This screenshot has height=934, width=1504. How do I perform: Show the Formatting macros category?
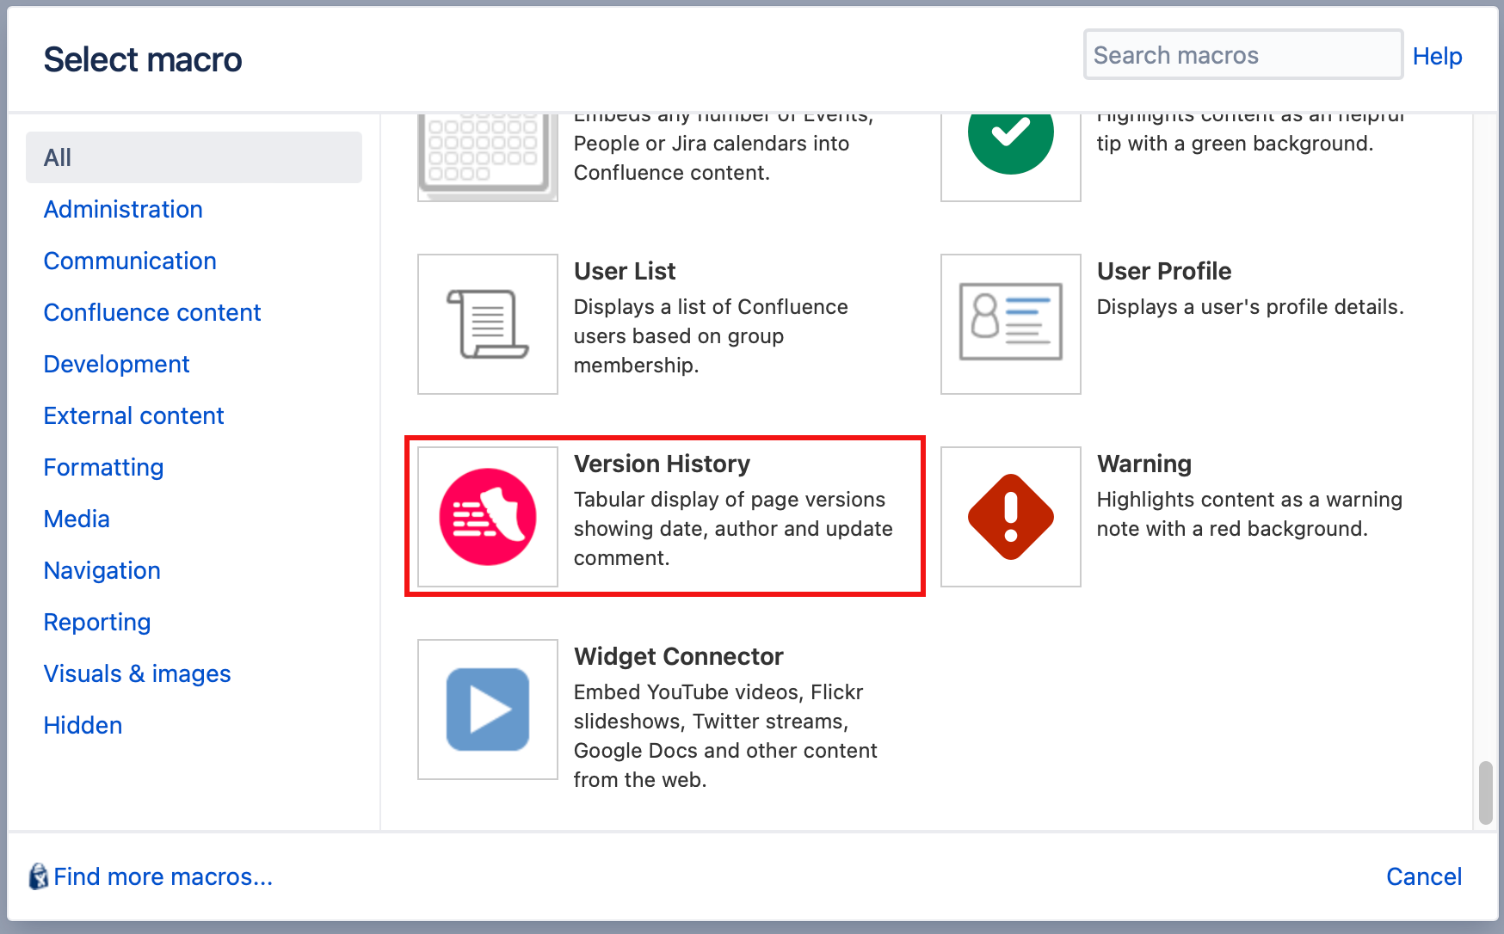103,467
